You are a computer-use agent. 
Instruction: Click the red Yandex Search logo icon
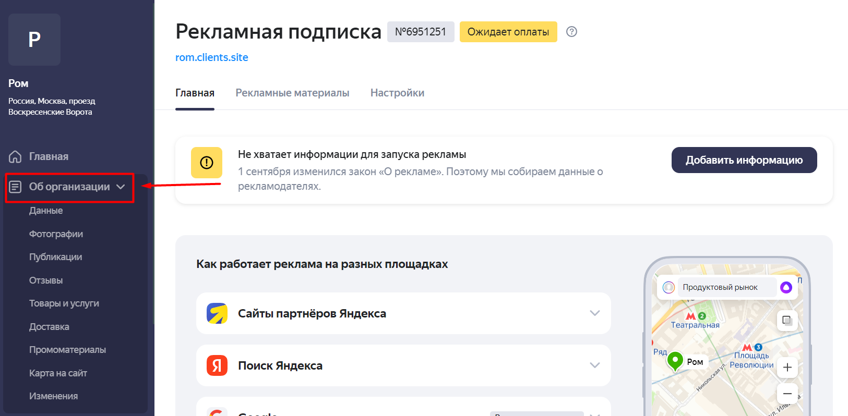pyautogui.click(x=217, y=365)
